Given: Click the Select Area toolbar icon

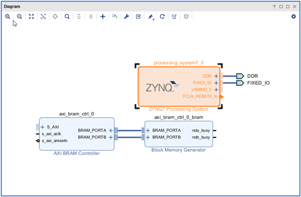Looking at the screenshot, I should 43,17.
